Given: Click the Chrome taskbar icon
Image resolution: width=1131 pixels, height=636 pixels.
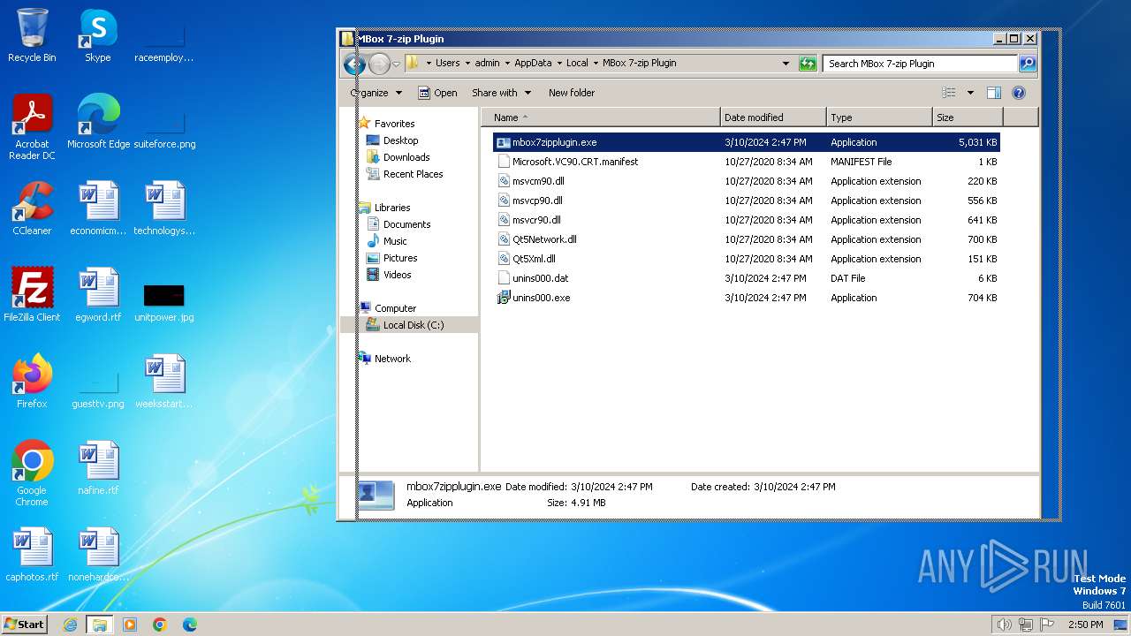Looking at the screenshot, I should pyautogui.click(x=160, y=625).
